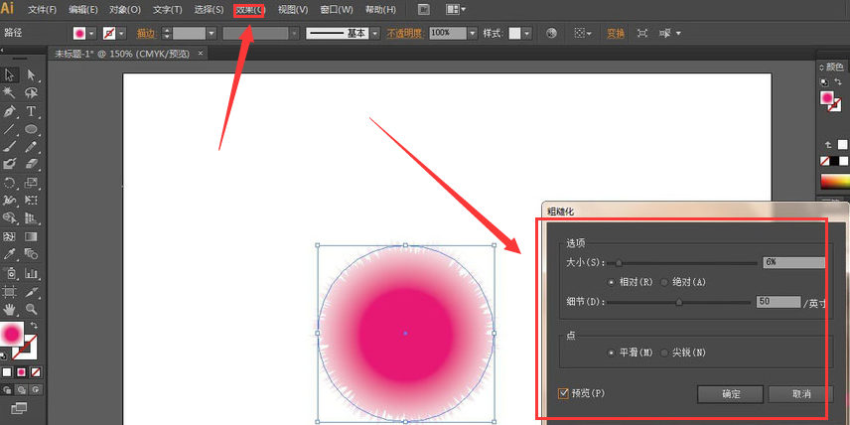Select the Type tool
The width and height of the screenshot is (850, 425).
31,111
